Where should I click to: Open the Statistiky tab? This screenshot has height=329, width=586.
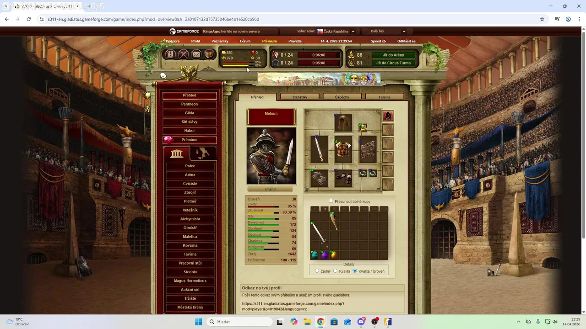click(x=300, y=97)
